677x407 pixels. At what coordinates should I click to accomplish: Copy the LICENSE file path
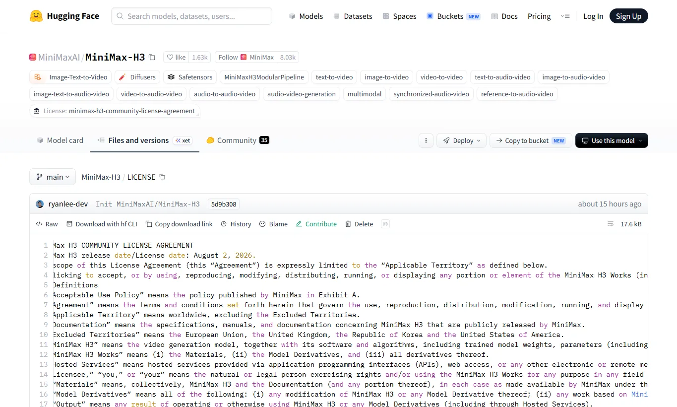(162, 177)
